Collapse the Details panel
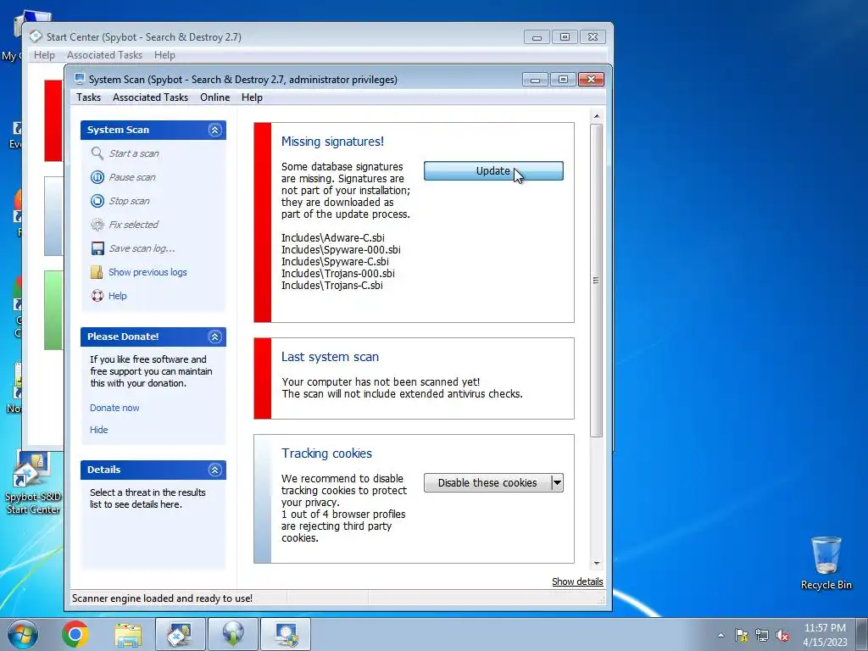 (x=214, y=470)
